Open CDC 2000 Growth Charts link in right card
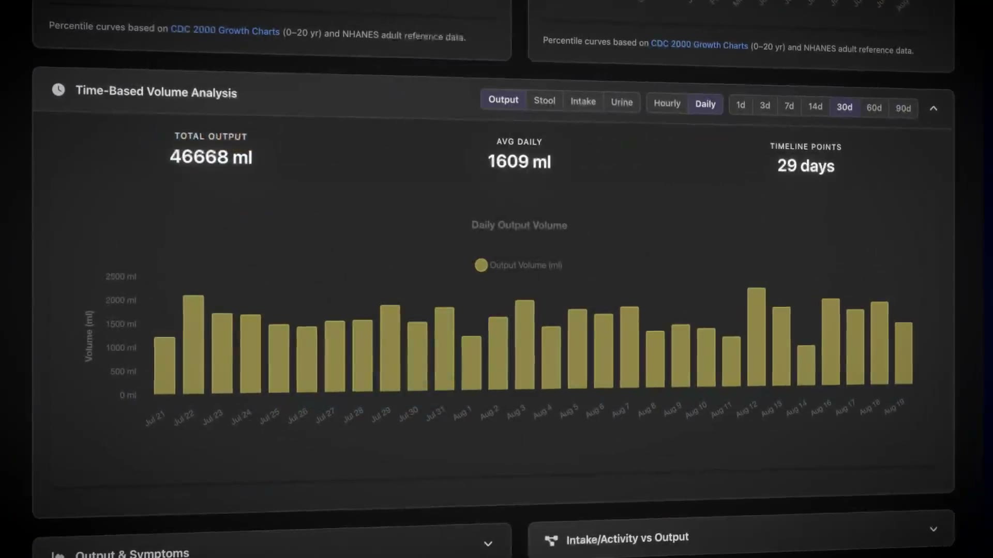The height and width of the screenshot is (558, 993). (x=699, y=44)
